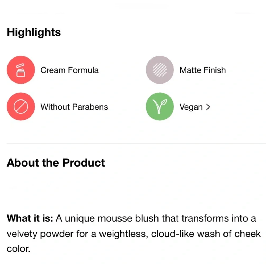The image size is (266, 266).
Task: Tap the Matte Finish striped circle icon
Action: pyautogui.click(x=160, y=70)
